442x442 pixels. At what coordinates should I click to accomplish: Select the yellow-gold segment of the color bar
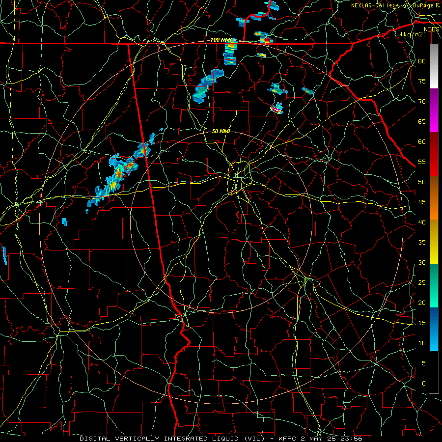point(434,242)
